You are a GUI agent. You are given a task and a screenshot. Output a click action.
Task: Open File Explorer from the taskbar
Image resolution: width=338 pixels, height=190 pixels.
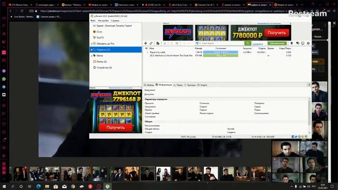click(x=47, y=186)
